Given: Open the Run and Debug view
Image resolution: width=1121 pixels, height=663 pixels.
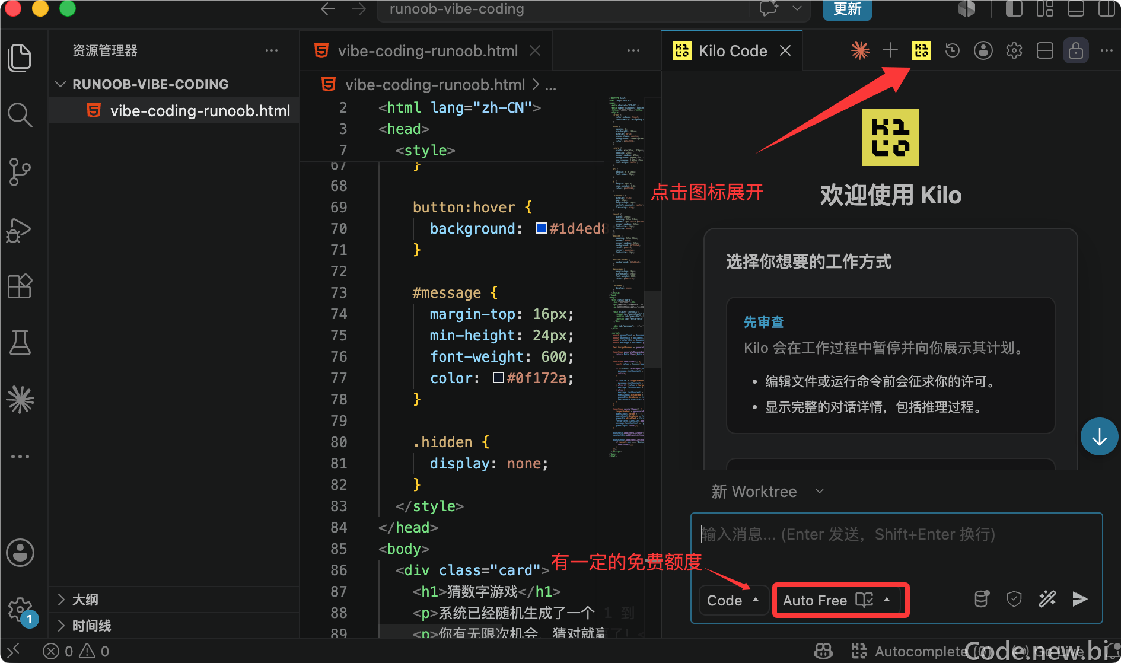Looking at the screenshot, I should 20,230.
